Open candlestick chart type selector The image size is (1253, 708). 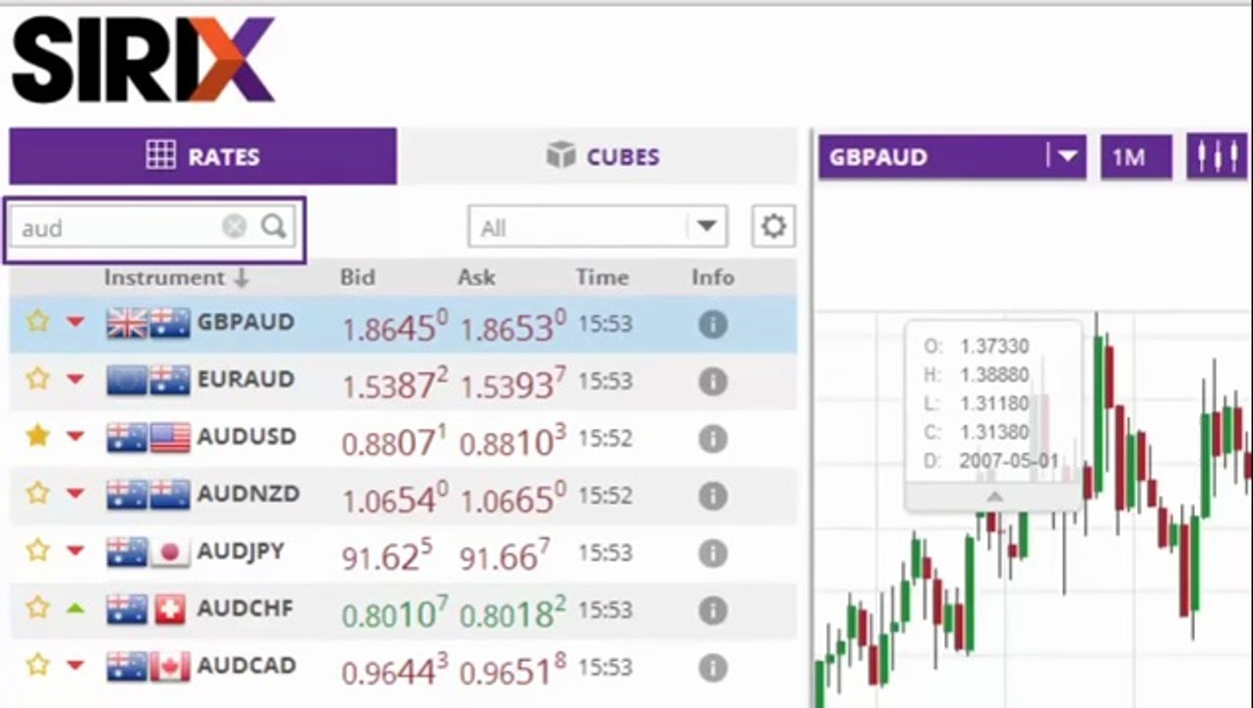pos(1217,157)
